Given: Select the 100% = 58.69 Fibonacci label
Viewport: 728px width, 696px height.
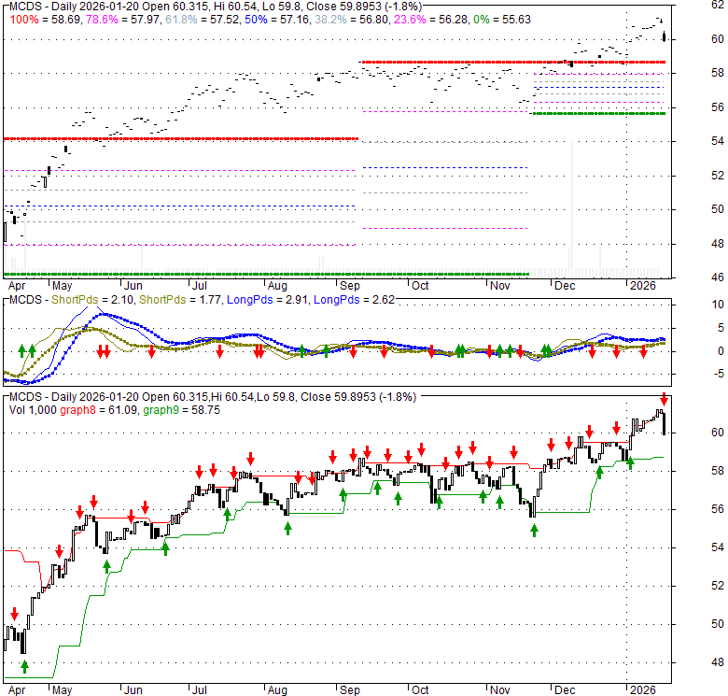Looking at the screenshot, I should [x=36, y=18].
